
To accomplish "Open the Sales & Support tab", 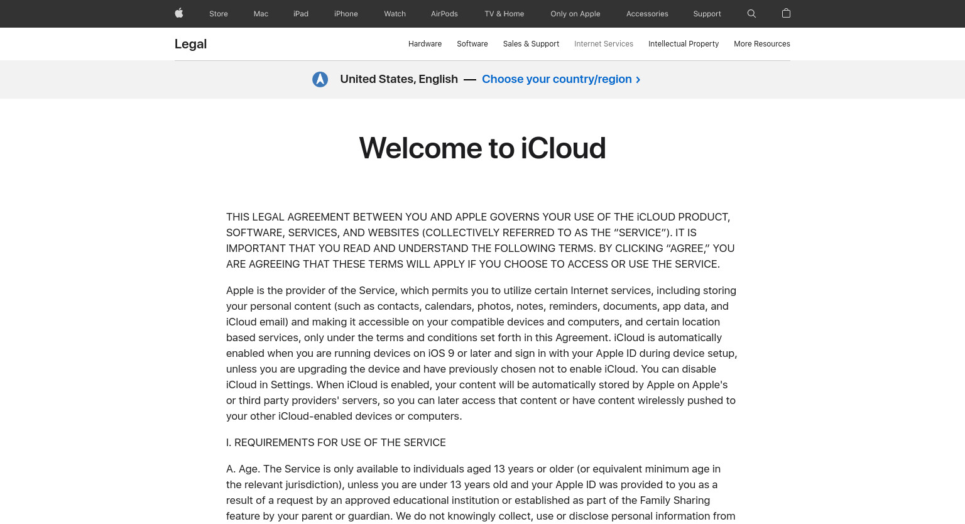I will 531,44.
